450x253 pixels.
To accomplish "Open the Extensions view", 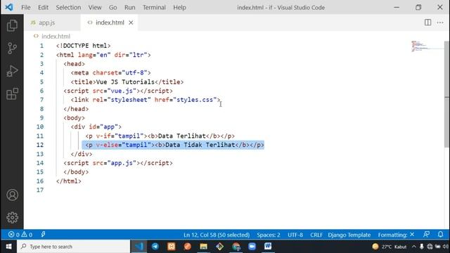I will pos(12,93).
